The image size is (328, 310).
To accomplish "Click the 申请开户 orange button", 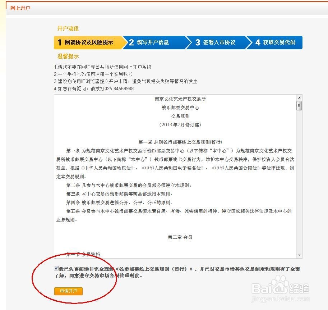I will pyautogui.click(x=68, y=291).
